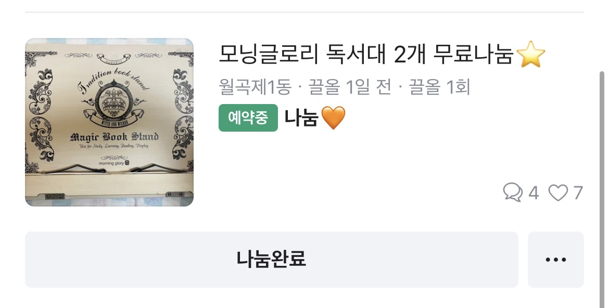The width and height of the screenshot is (609, 308).
Task: Click the Tradition book stand arc text
Action: [113, 81]
